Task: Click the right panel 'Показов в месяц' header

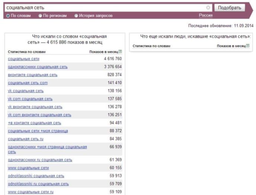Action: tap(231, 46)
